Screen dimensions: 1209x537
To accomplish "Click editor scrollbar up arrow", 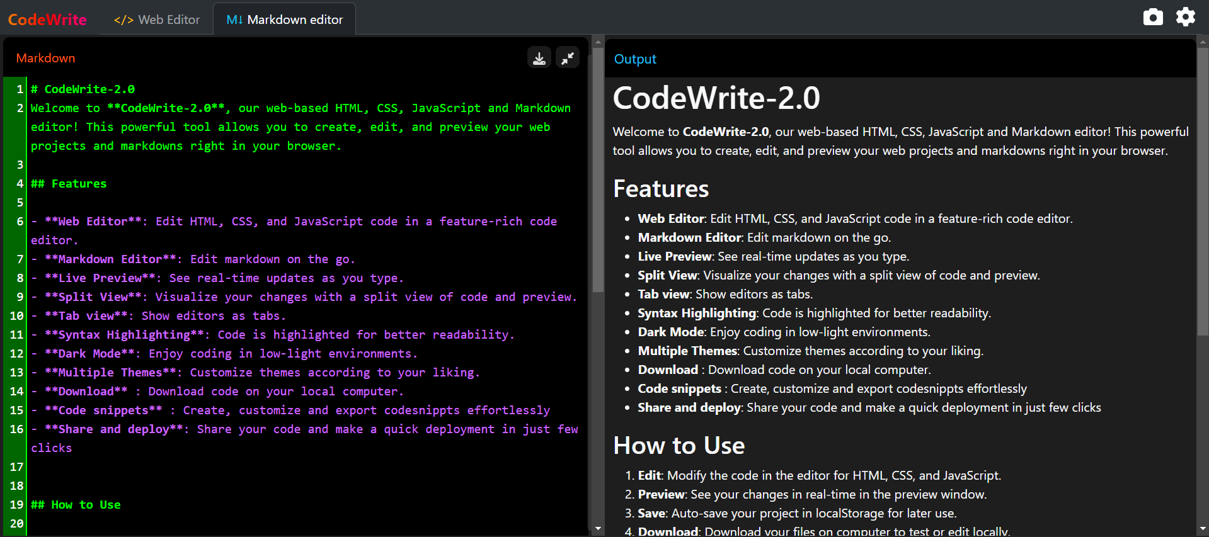I will [x=598, y=42].
